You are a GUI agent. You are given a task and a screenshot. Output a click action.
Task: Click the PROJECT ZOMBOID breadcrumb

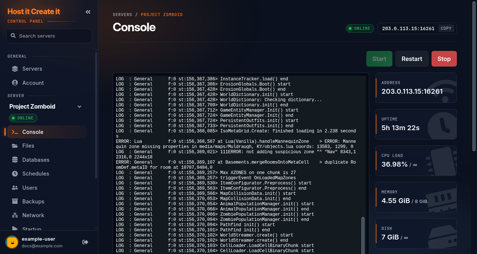point(162,15)
